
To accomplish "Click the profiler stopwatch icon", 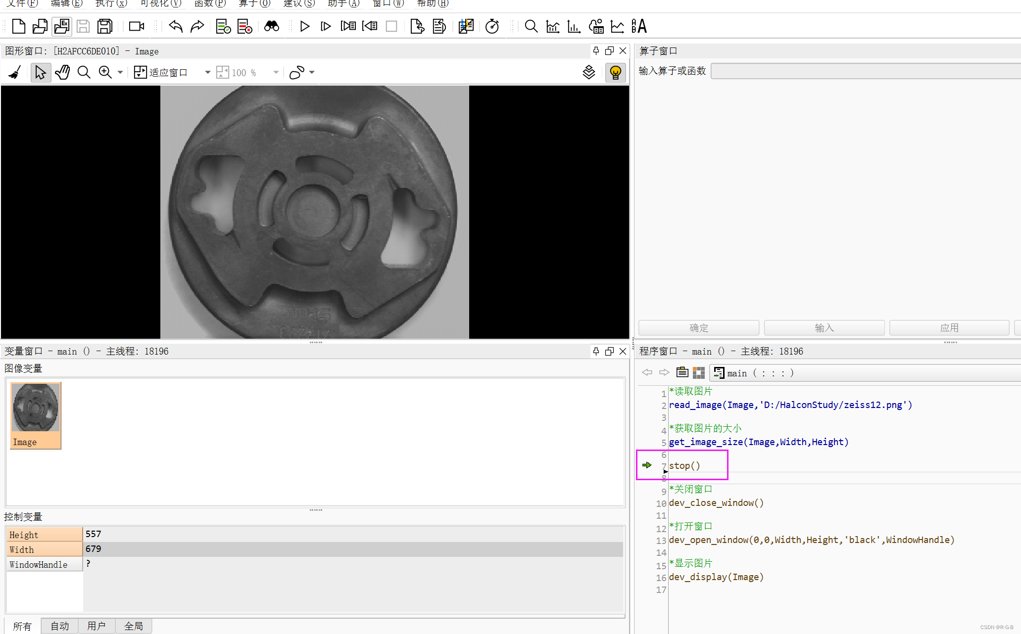I will click(x=491, y=26).
